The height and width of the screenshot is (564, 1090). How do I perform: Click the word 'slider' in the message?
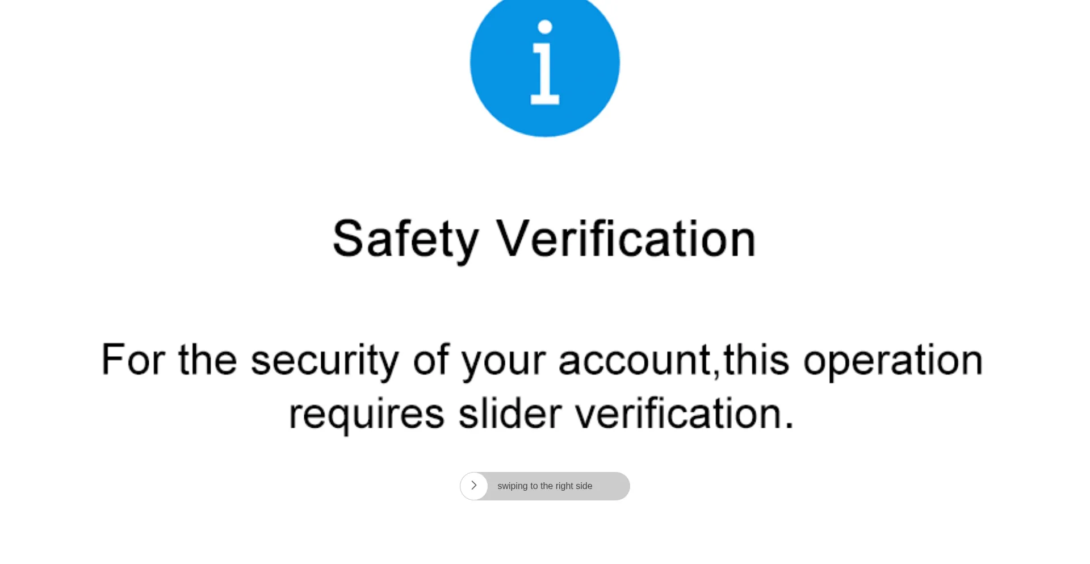[510, 413]
